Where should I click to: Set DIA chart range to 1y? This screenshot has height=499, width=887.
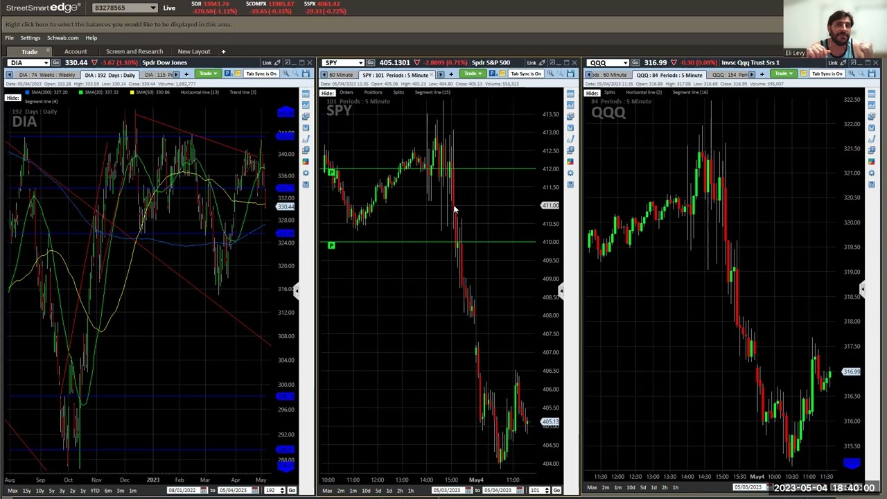pyautogui.click(x=82, y=491)
